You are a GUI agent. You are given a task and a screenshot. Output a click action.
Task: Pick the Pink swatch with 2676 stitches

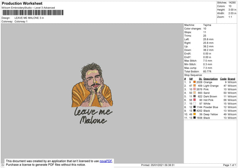(194, 89)
